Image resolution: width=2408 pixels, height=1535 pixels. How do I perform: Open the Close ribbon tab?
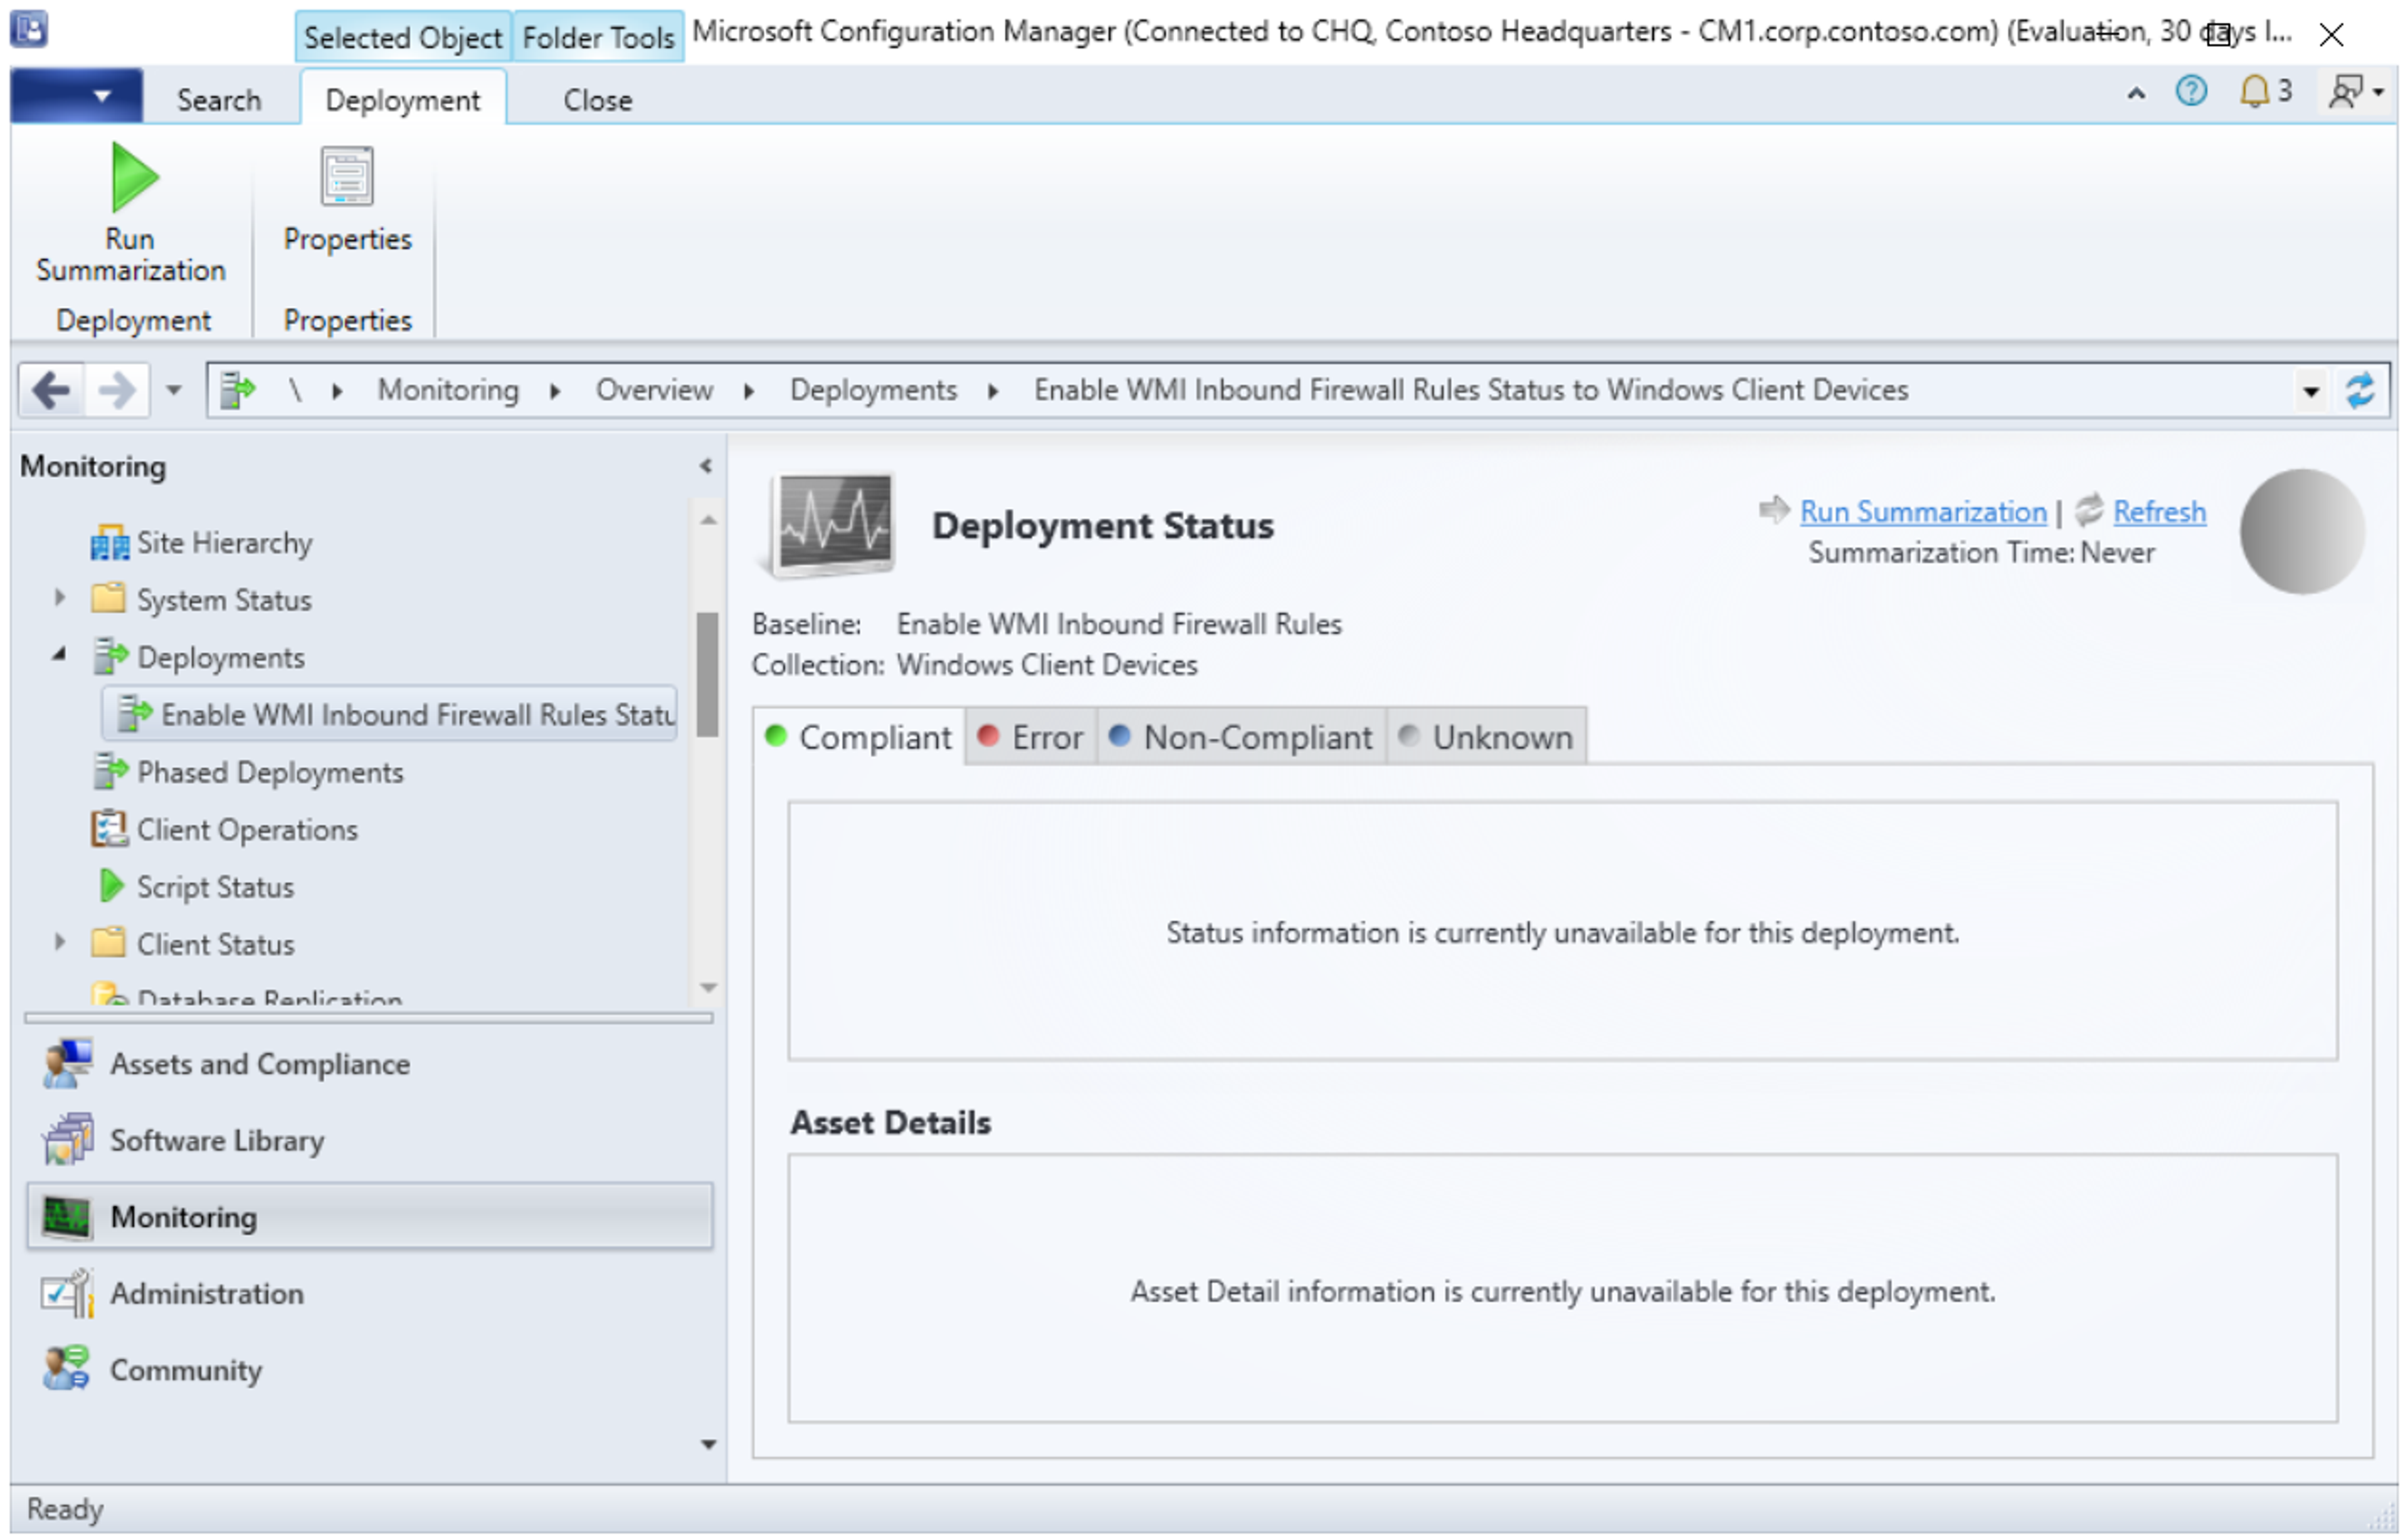click(x=598, y=100)
